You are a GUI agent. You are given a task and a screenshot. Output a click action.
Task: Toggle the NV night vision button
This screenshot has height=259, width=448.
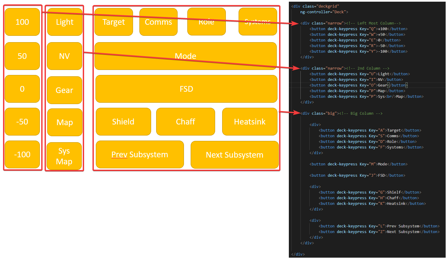[65, 56]
